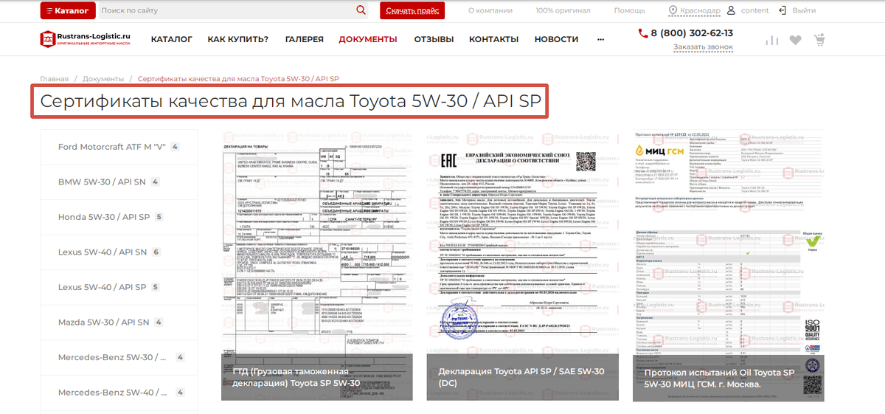Open the ГАЛЕРЕЯ menu item
The height and width of the screenshot is (414, 885).
point(305,39)
